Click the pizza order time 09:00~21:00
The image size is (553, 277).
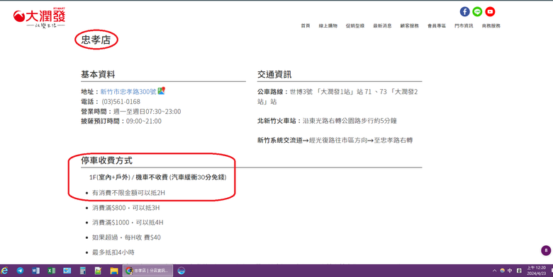pyautogui.click(x=143, y=122)
